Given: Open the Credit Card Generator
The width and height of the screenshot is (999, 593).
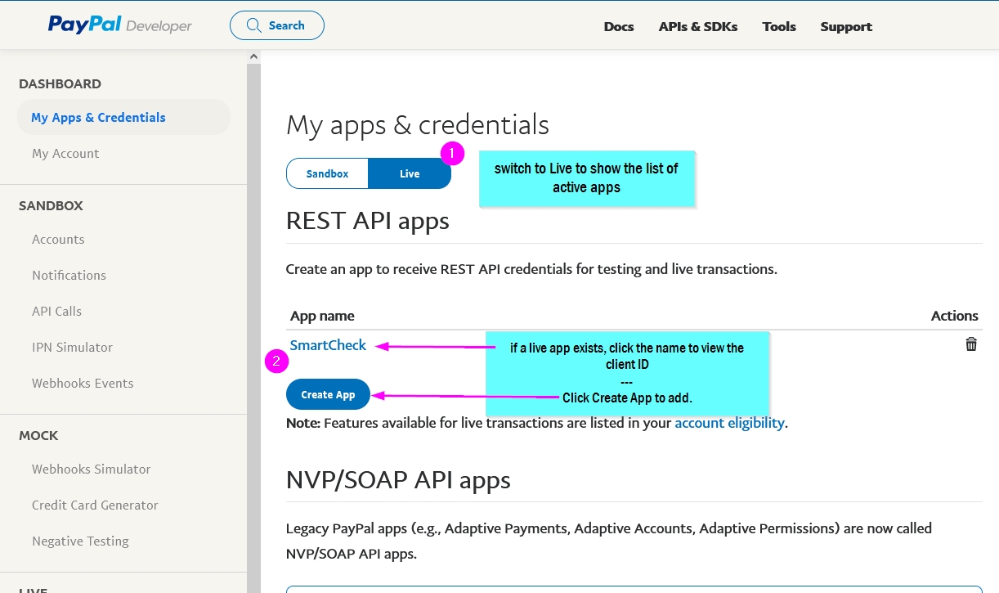Looking at the screenshot, I should click(x=95, y=505).
